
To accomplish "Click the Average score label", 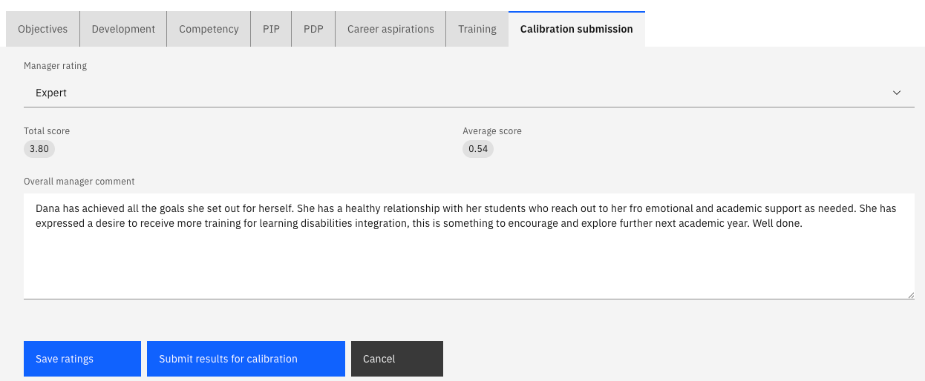I will coord(492,131).
